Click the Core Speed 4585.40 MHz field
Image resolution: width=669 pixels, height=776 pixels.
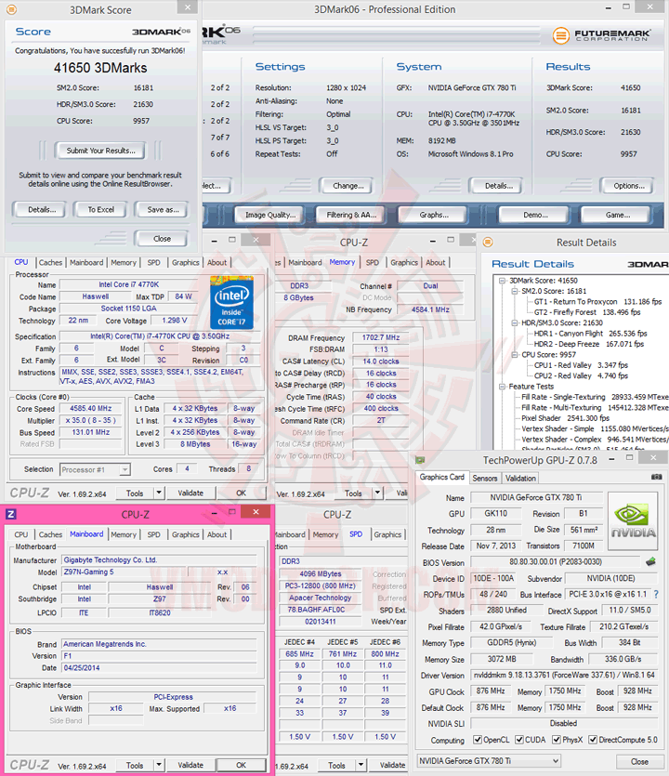point(90,408)
